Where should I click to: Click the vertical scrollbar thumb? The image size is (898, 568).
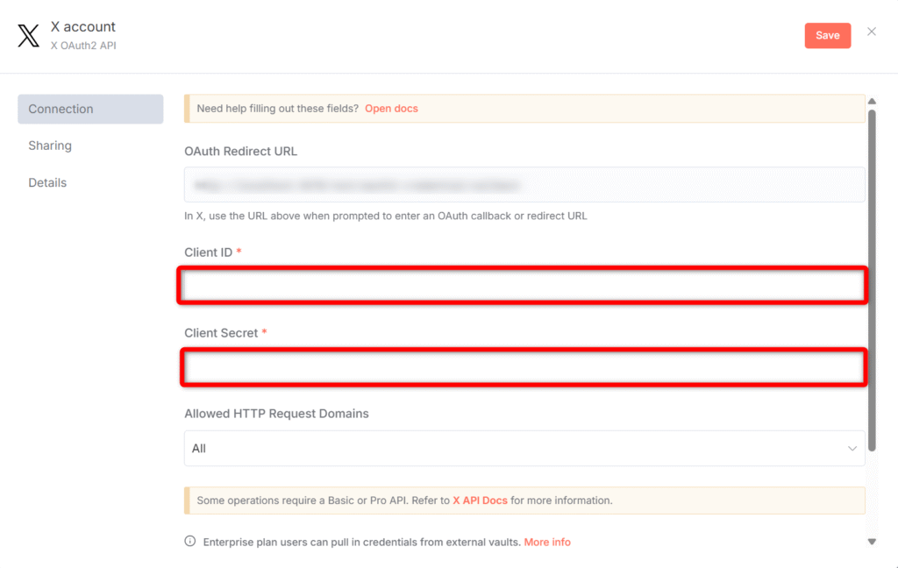(872, 280)
